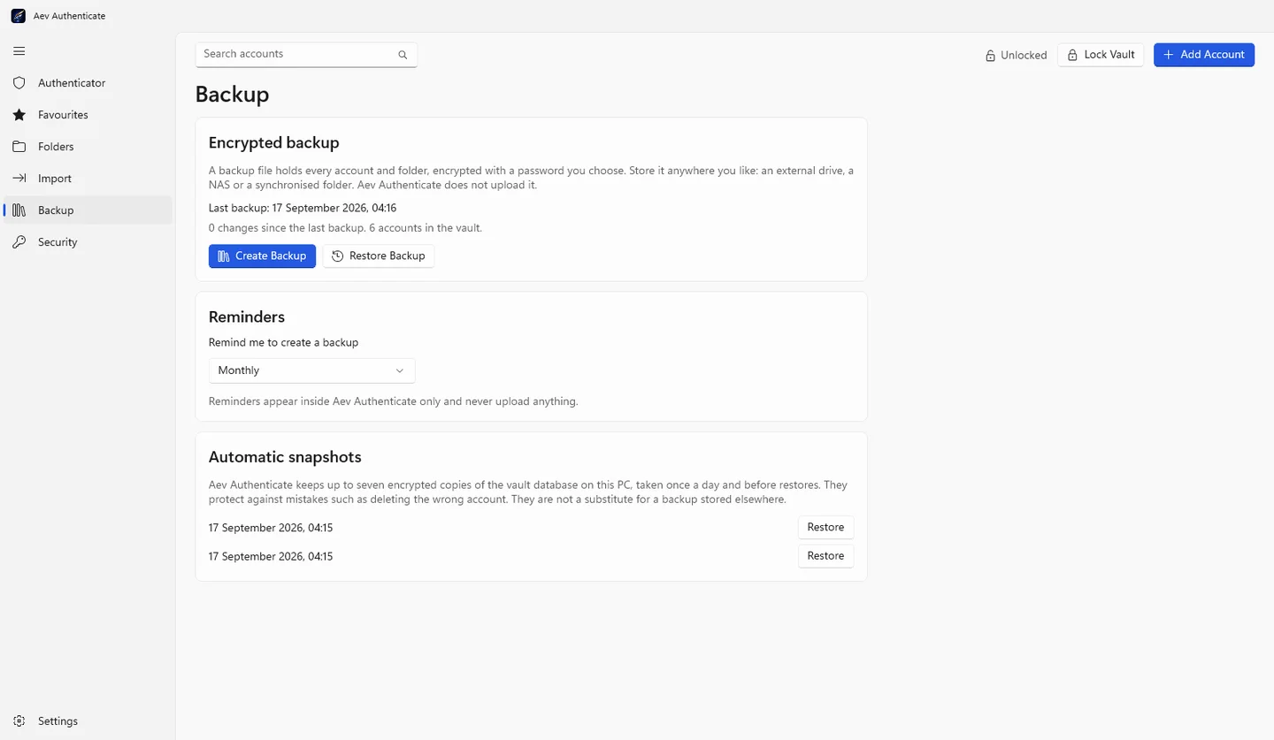Click the 'Backup' page title
The width and height of the screenshot is (1274, 740).
coord(232,95)
